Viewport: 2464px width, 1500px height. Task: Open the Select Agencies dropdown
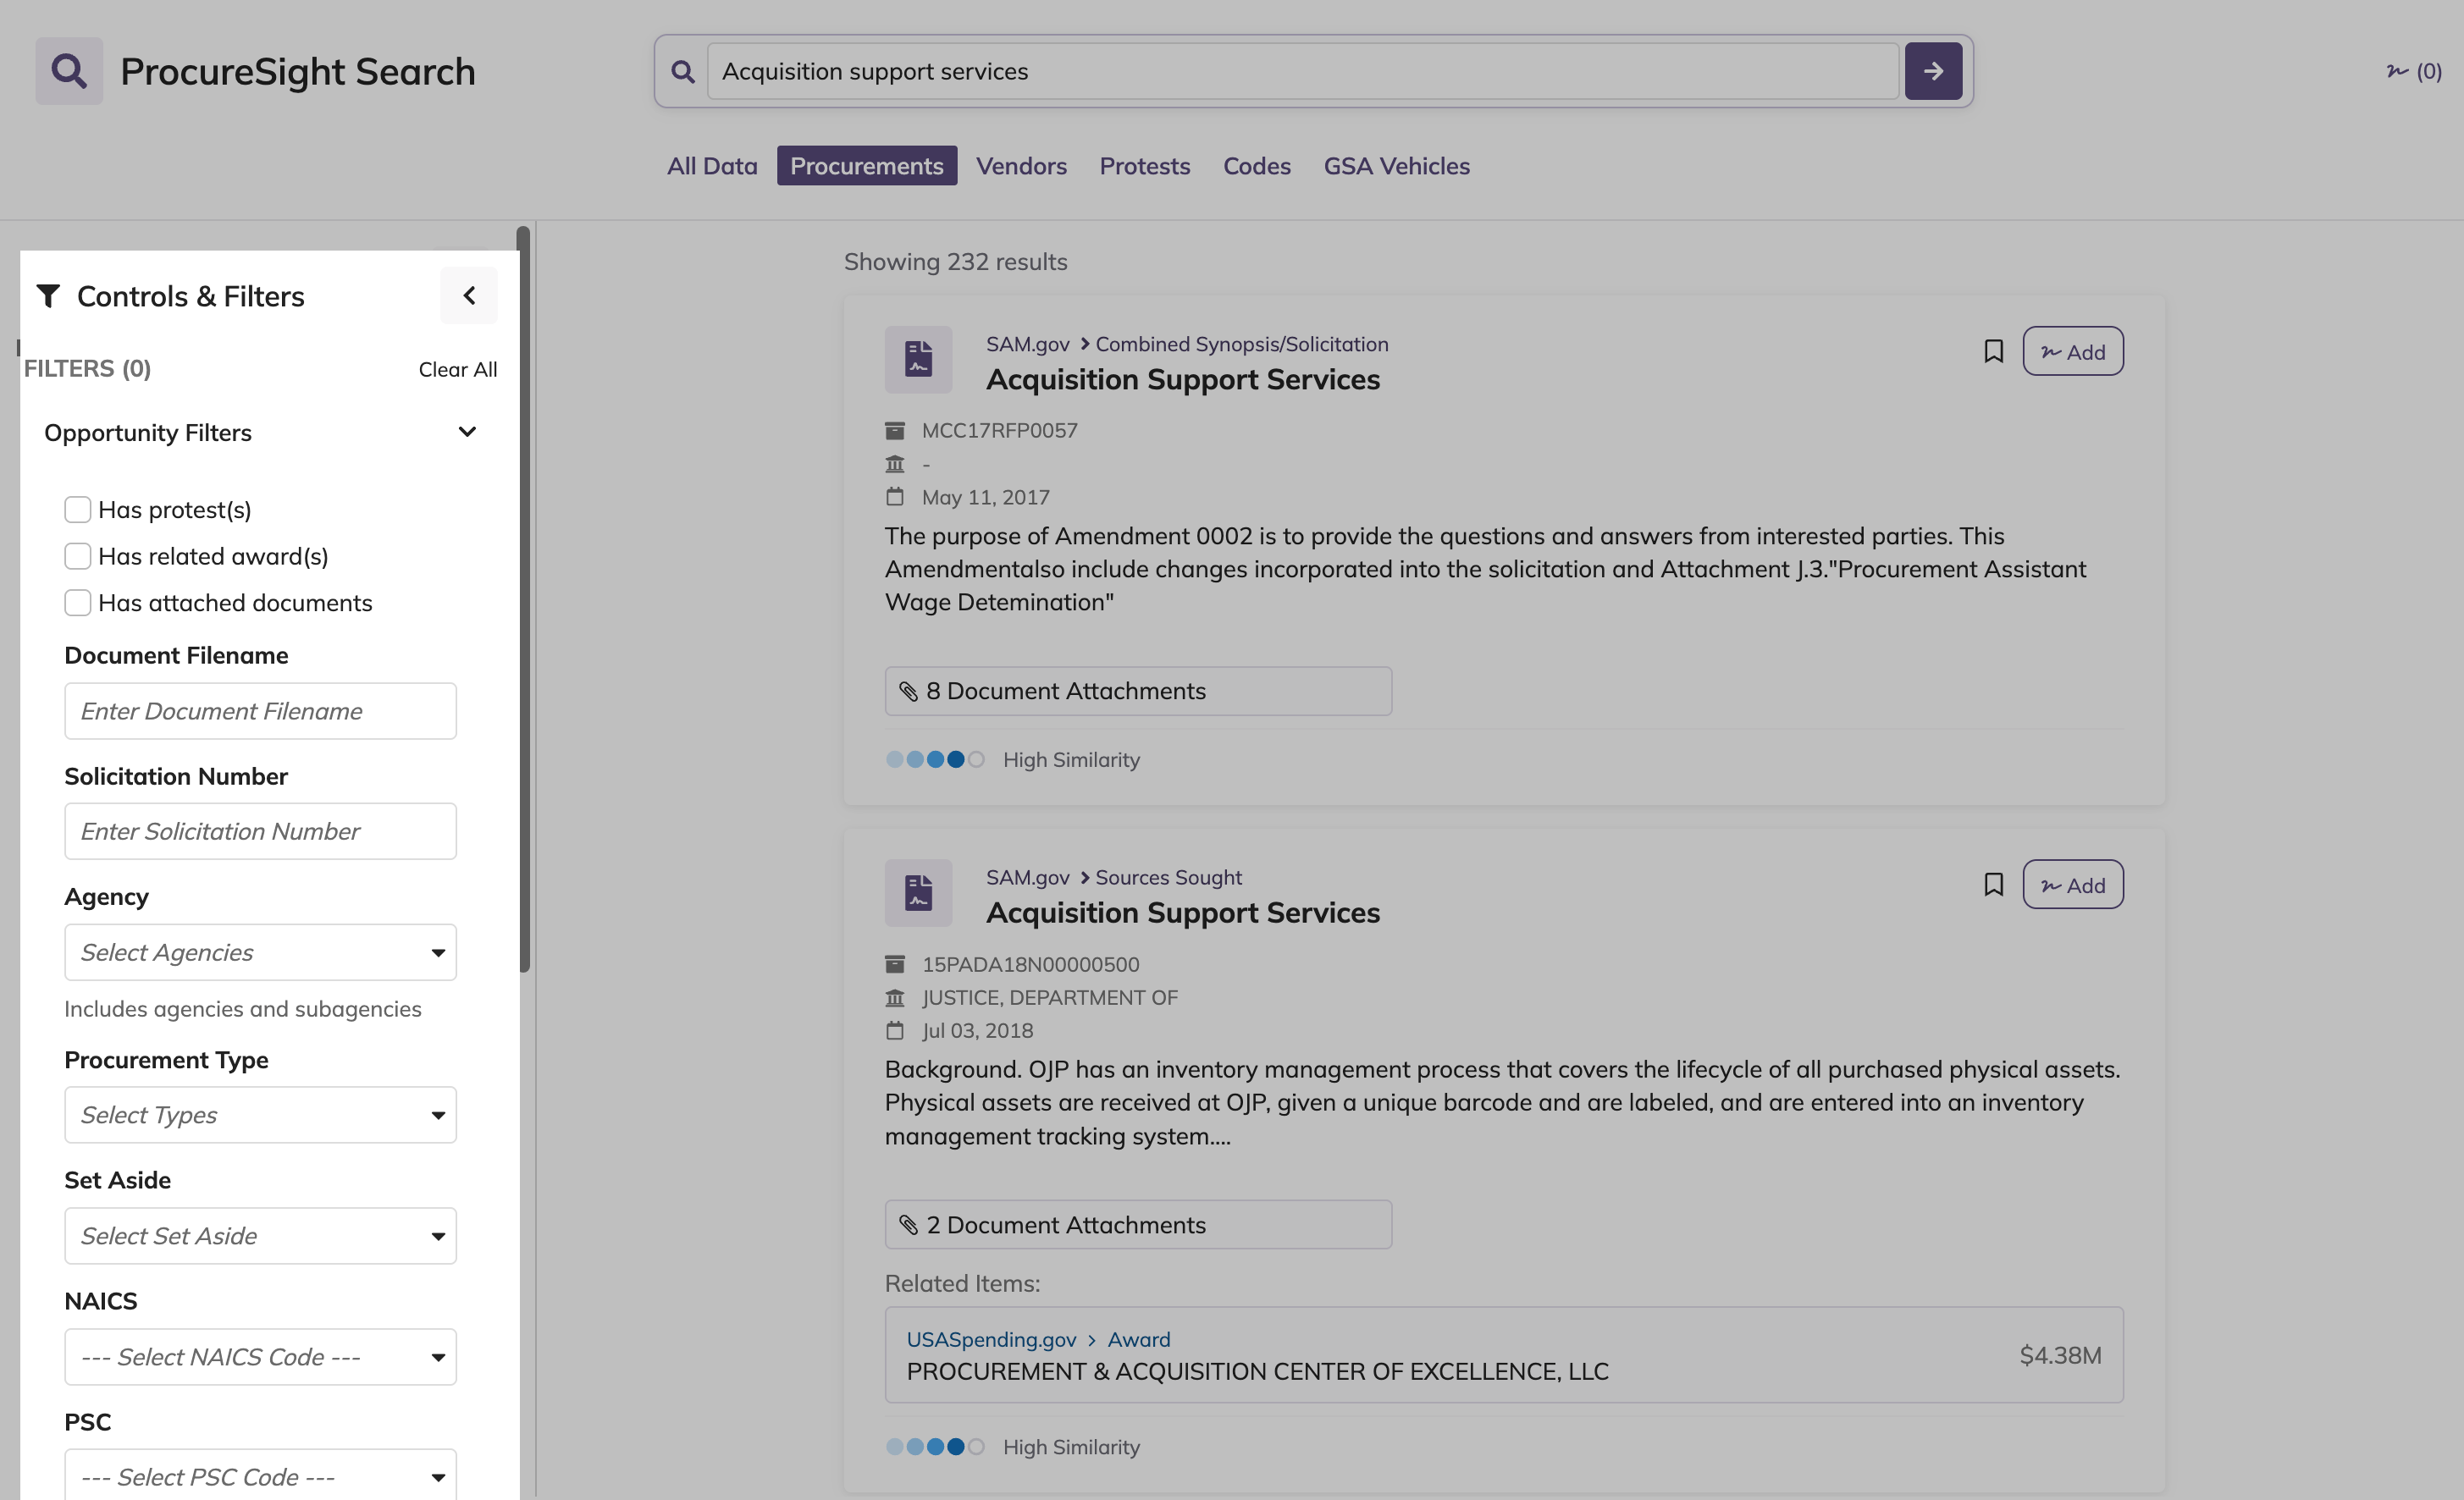click(x=261, y=952)
